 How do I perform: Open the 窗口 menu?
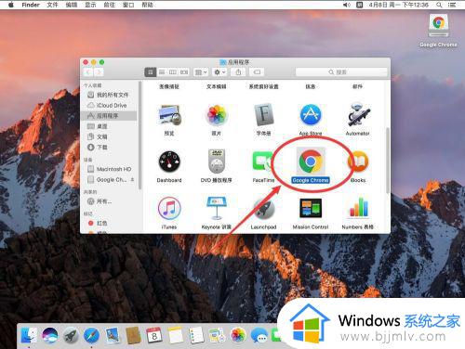click(x=128, y=5)
